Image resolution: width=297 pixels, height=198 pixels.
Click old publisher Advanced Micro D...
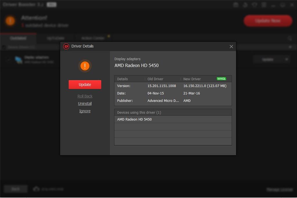(163, 101)
